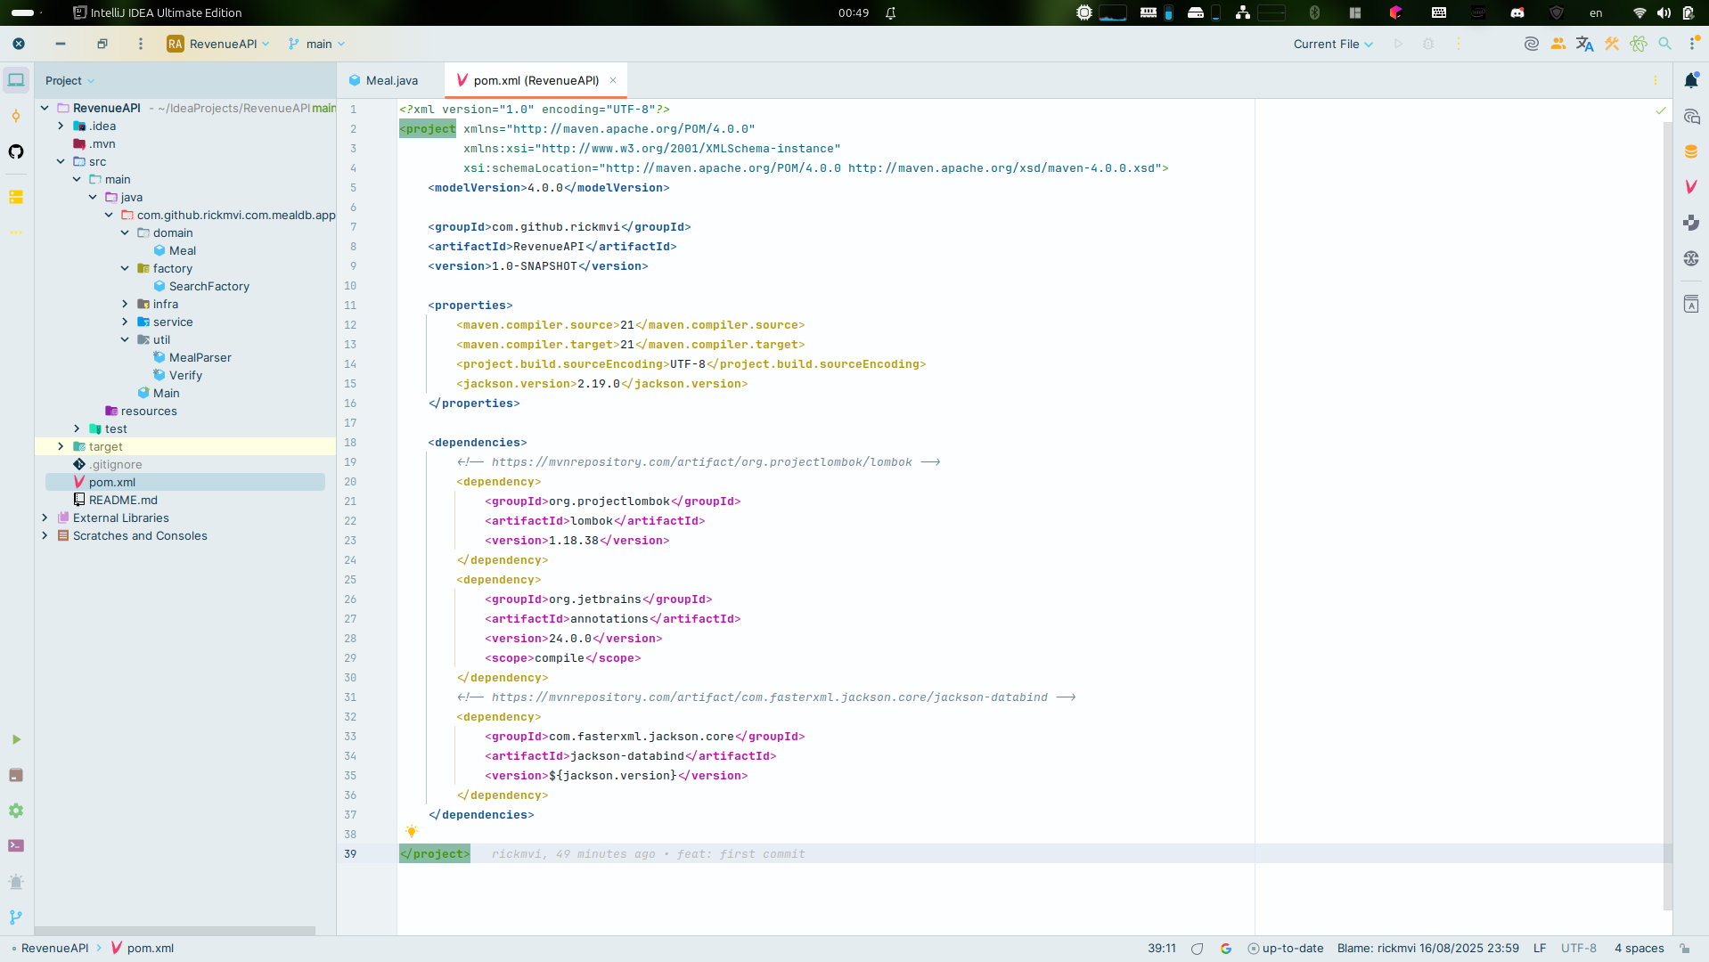The image size is (1709, 962).
Task: Click the Debug button in toolbar
Action: [x=1428, y=44]
